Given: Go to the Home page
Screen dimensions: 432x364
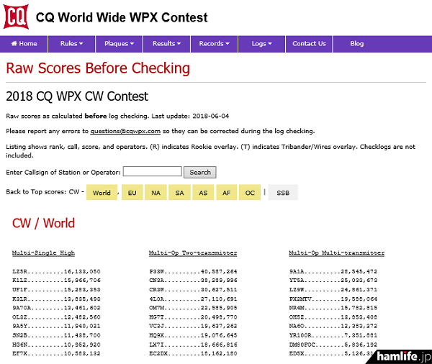Looking at the screenshot, I should click(24, 44).
